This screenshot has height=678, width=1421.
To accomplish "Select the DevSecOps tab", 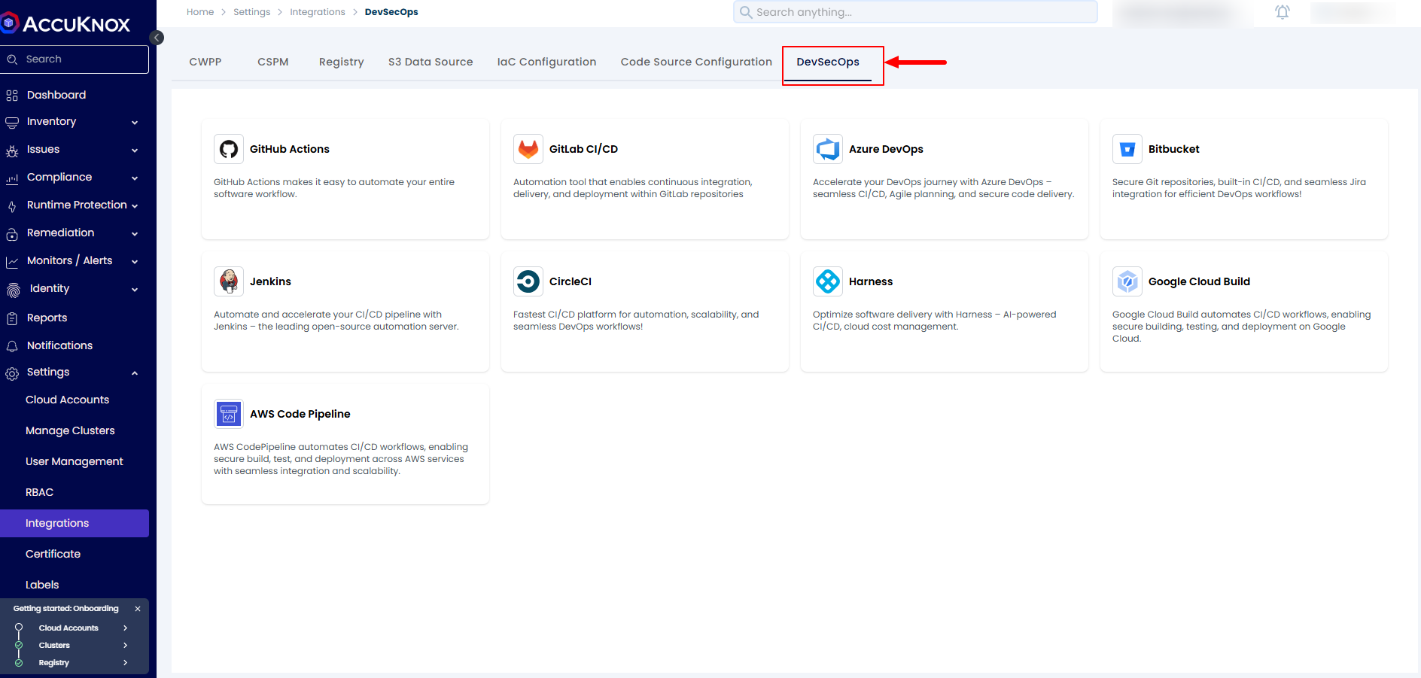I will [828, 62].
